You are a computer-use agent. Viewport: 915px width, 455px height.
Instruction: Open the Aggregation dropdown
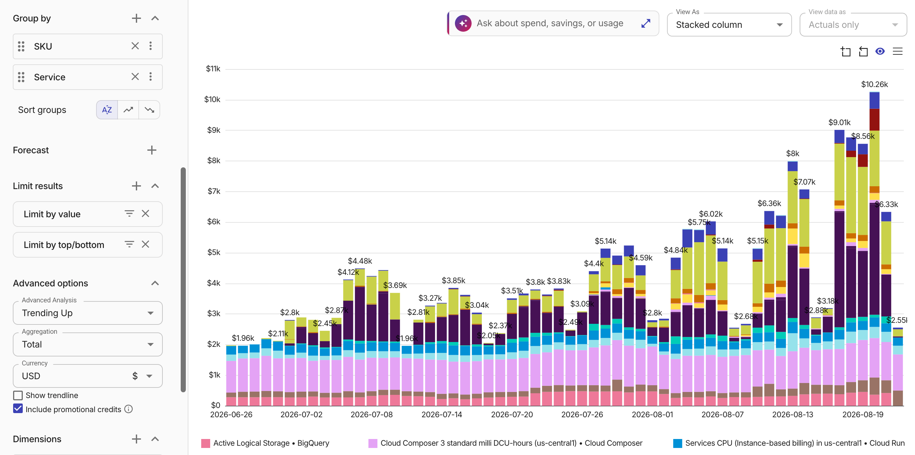pyautogui.click(x=88, y=344)
